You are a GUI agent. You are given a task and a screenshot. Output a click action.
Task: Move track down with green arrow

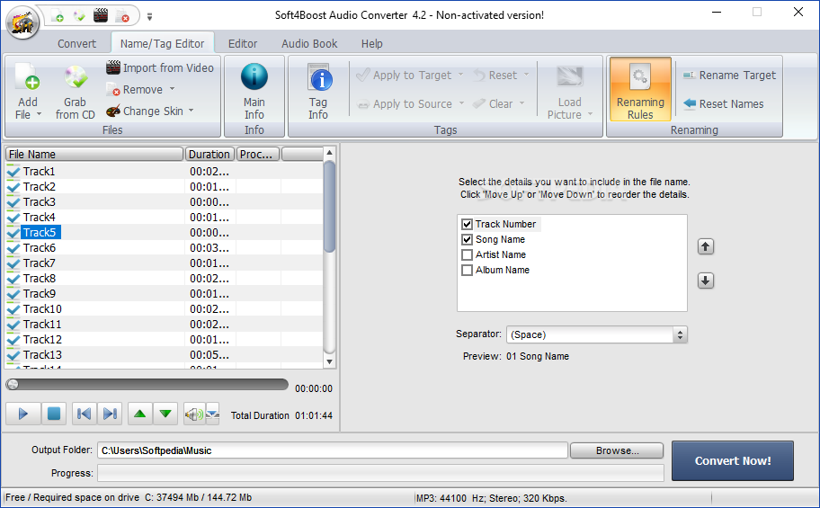pyautogui.click(x=165, y=414)
